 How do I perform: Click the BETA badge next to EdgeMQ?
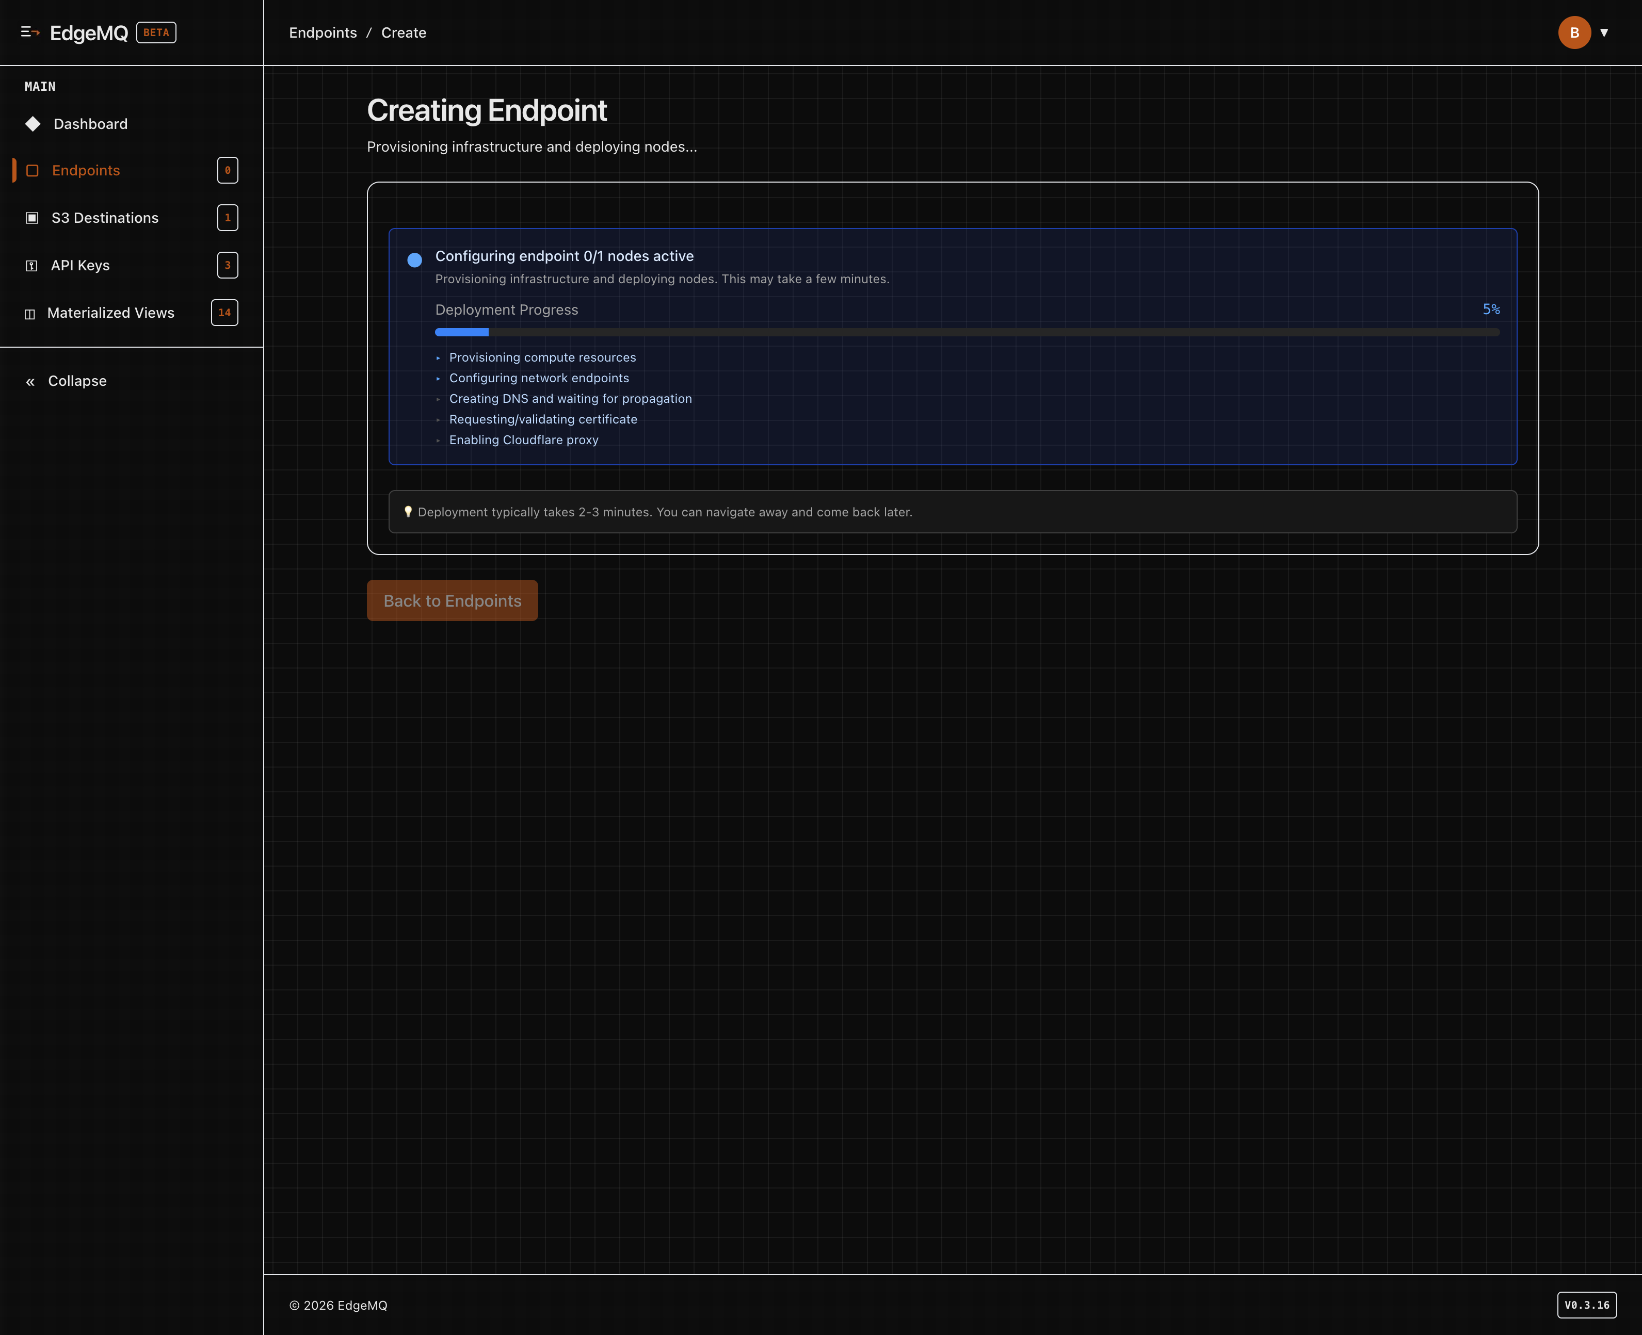(156, 32)
